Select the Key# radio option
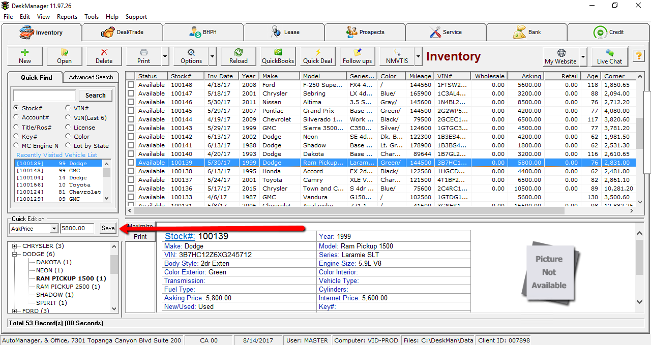Screen dimensions: 651x345 coord(16,137)
